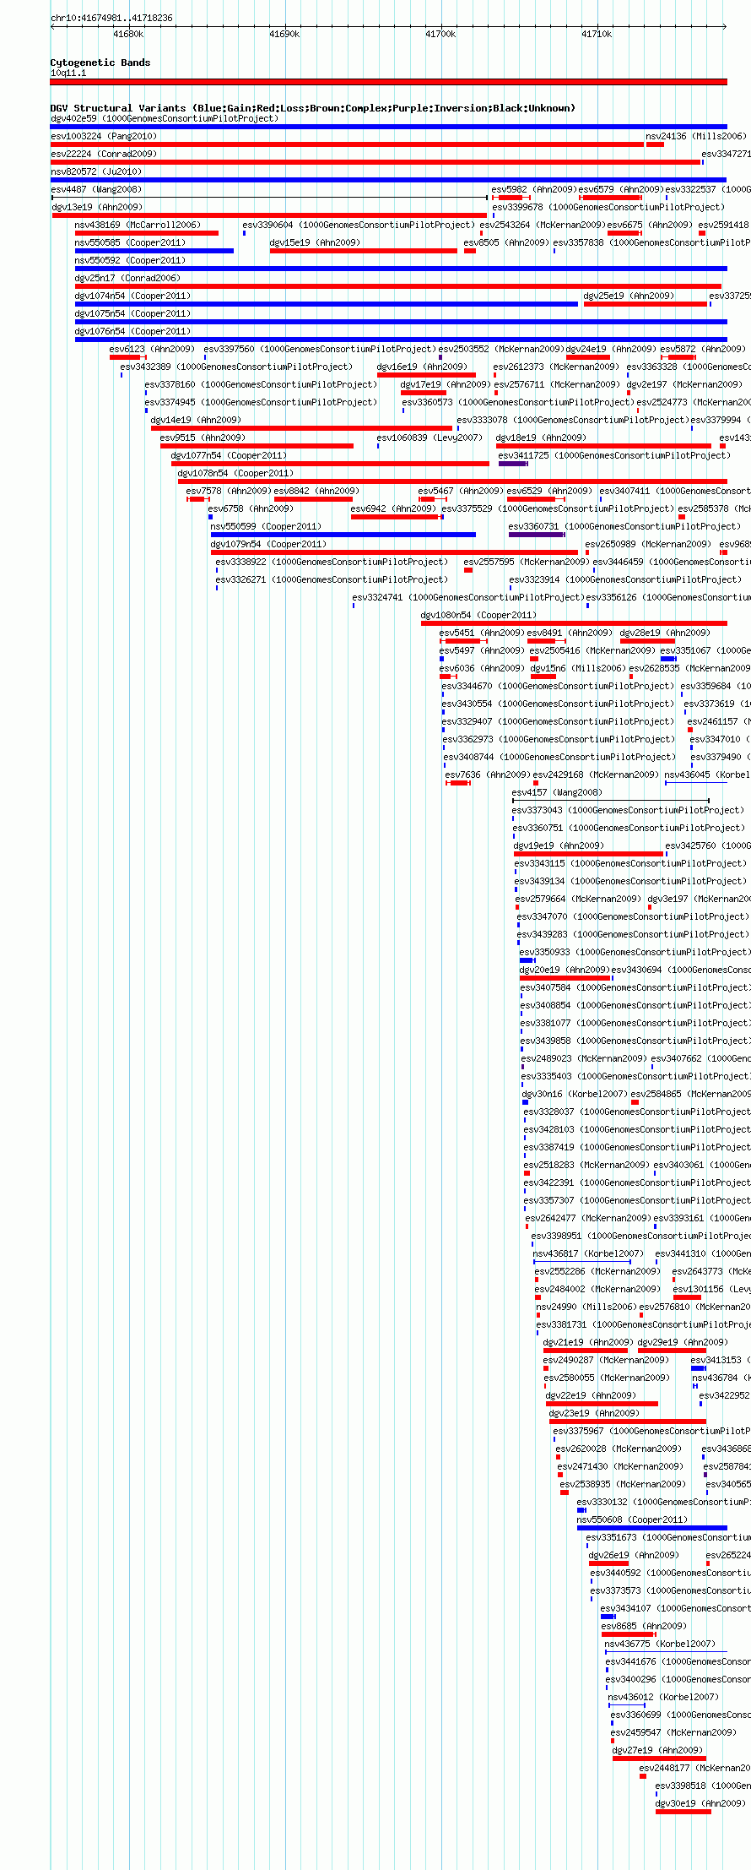
Task: Open dgv1078n54 (Cooper2011) variant
Action: tap(235, 473)
